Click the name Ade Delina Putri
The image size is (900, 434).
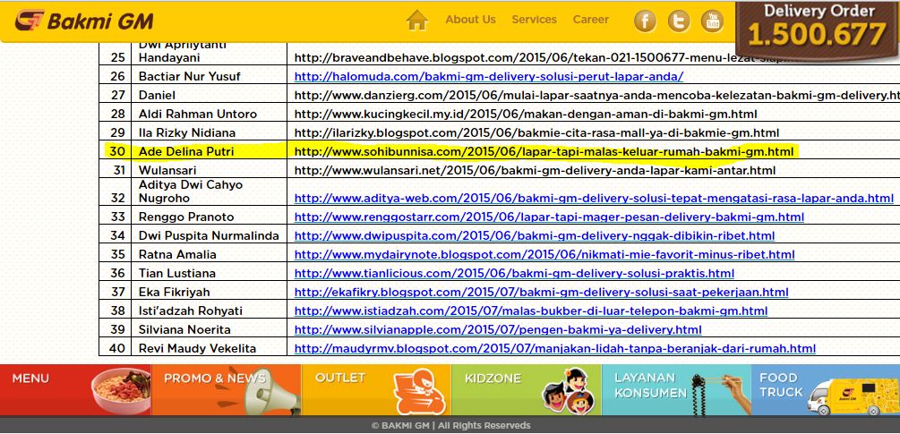(186, 152)
